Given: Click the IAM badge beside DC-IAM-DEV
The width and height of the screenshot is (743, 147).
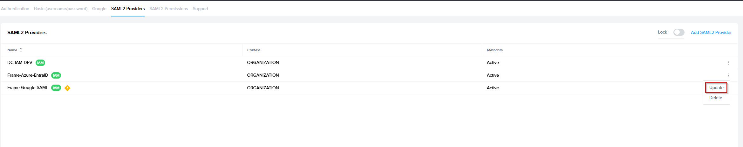Looking at the screenshot, I should click(40, 63).
